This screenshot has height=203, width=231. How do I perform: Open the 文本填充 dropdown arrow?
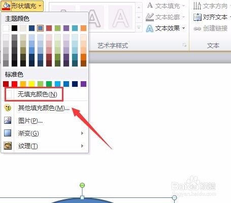click(x=183, y=6)
